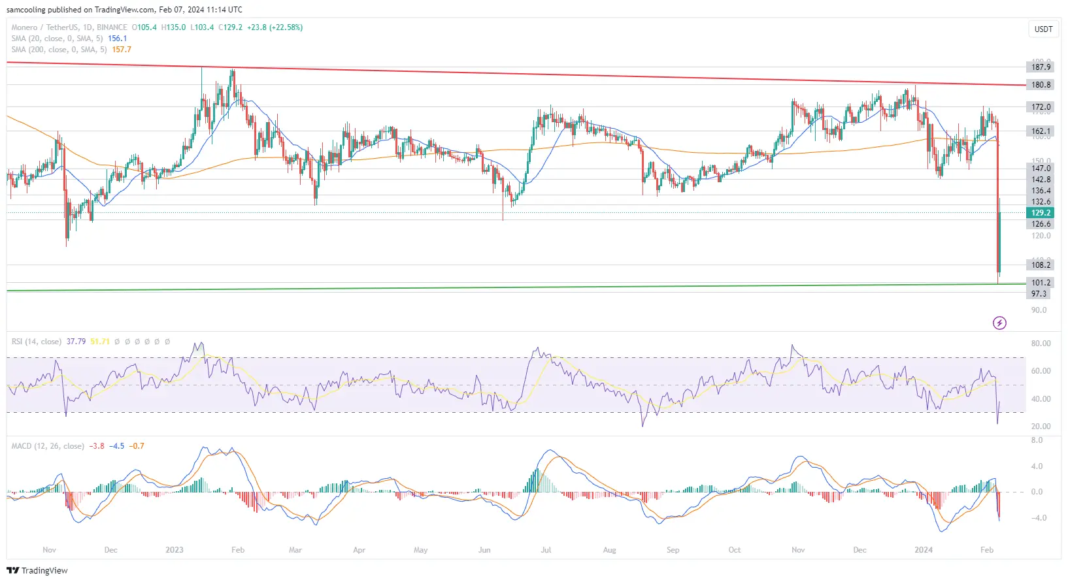The width and height of the screenshot is (1068, 582).
Task: Select the SMA 200 indicator legend
Action: (59, 50)
